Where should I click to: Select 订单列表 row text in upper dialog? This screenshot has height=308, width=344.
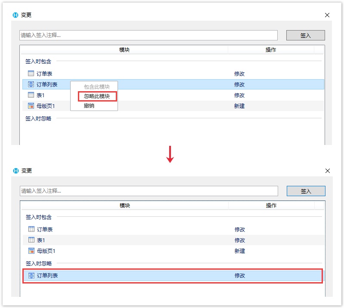(47, 84)
